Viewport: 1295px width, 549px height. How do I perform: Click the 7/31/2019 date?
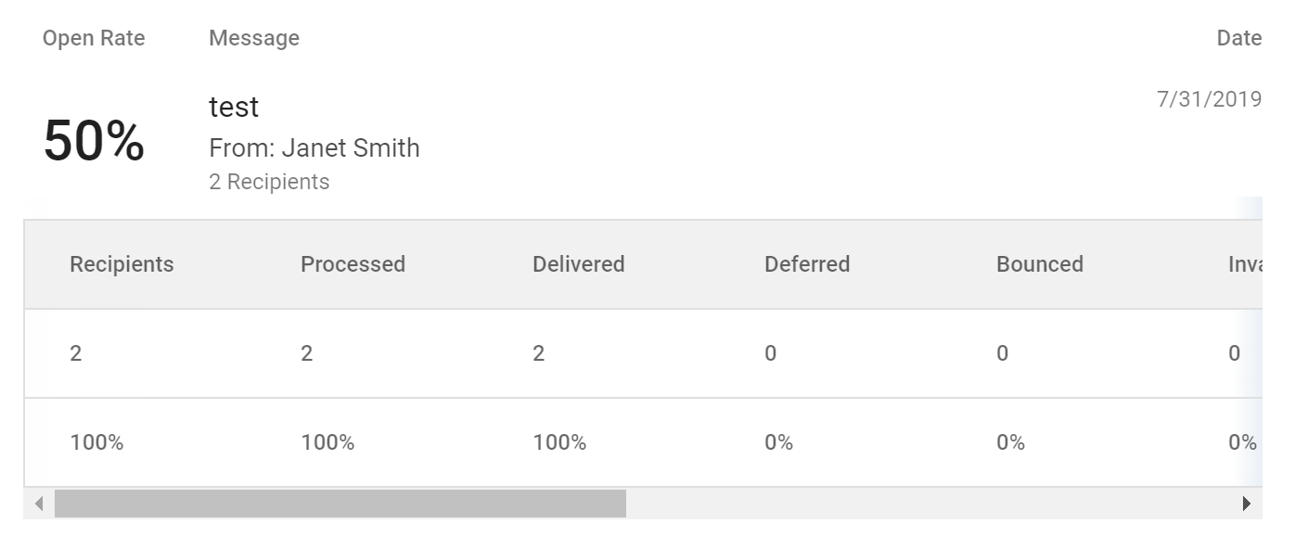pos(1209,99)
